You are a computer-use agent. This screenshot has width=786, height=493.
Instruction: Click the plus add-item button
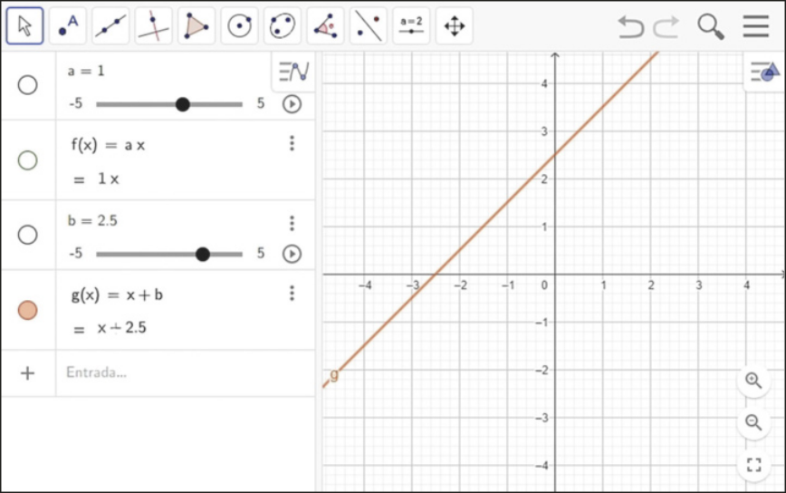click(27, 373)
